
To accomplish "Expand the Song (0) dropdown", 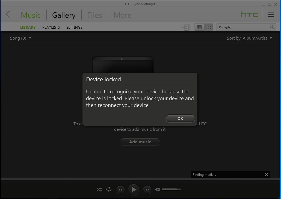I will point(20,38).
